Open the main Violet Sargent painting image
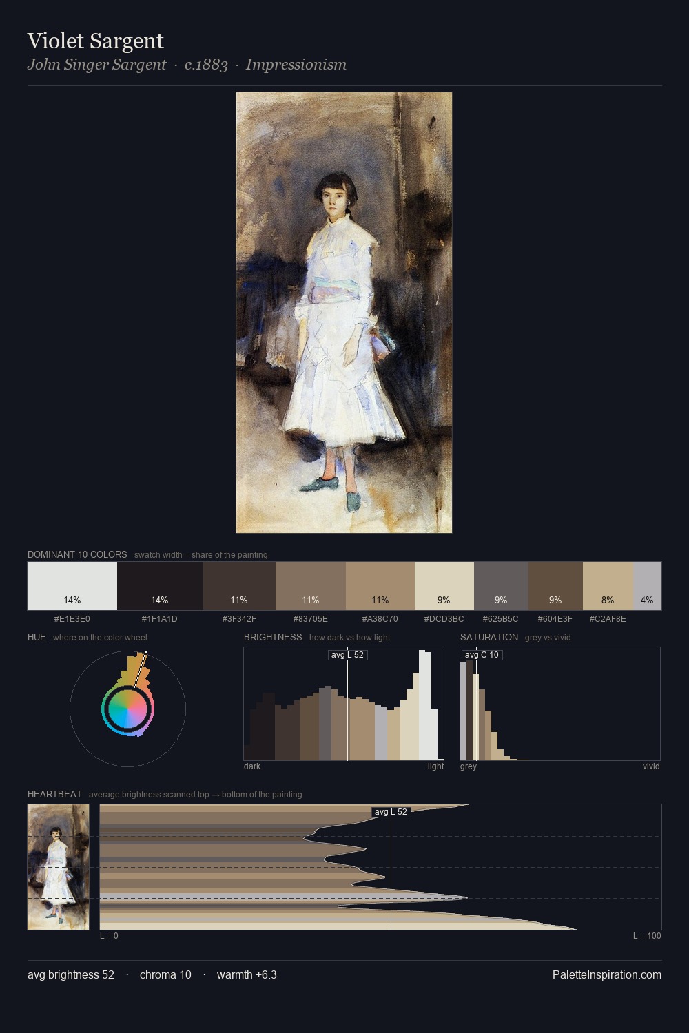689x1033 pixels. tap(344, 313)
